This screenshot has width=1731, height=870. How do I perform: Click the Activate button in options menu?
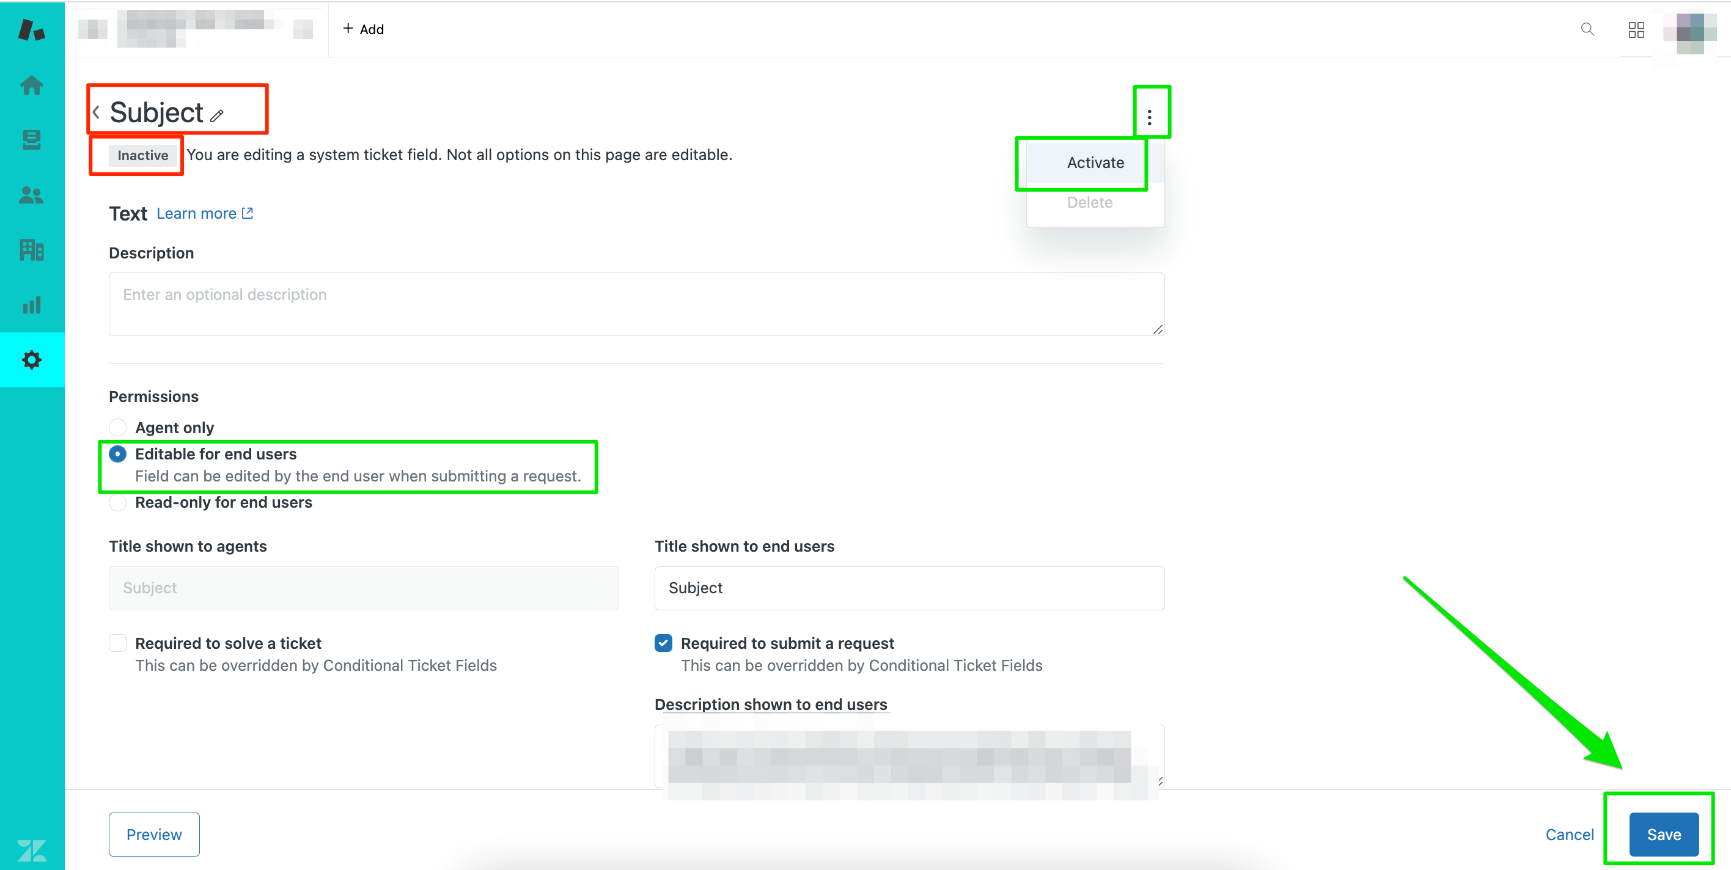point(1094,162)
